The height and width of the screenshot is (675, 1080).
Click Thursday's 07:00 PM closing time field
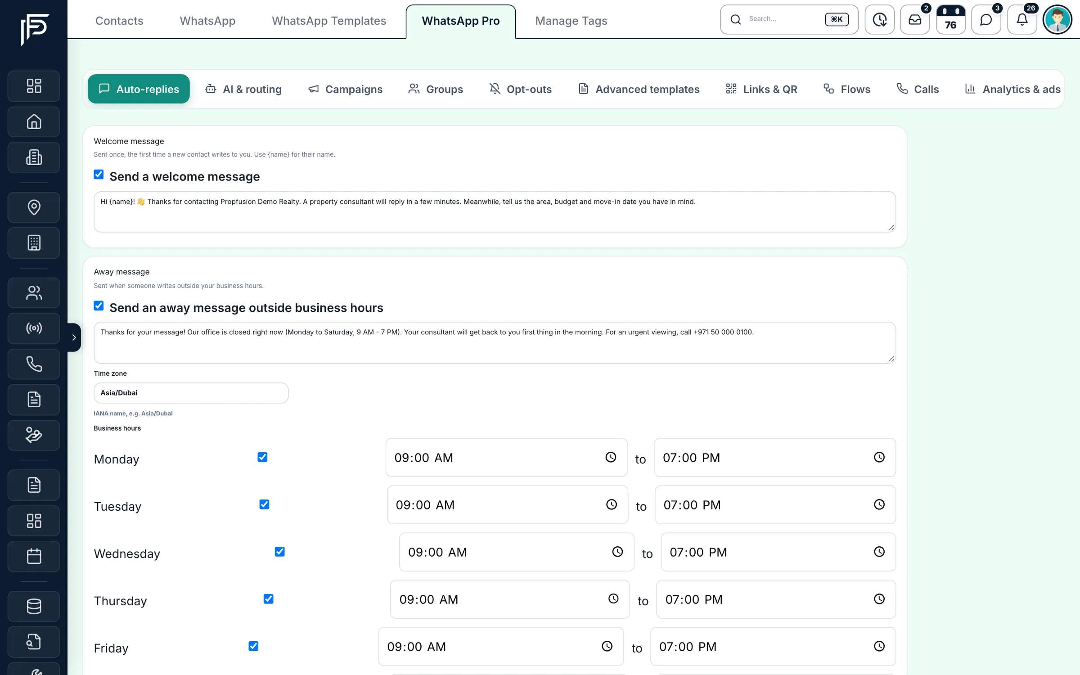pyautogui.click(x=776, y=599)
